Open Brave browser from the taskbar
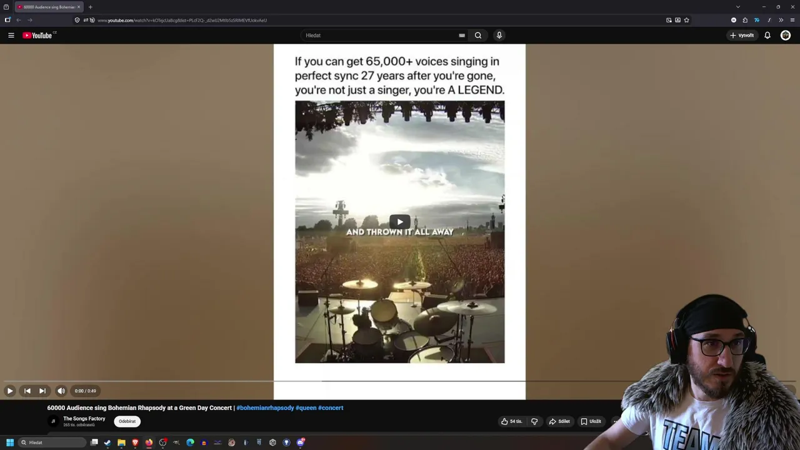This screenshot has height=450, width=800. click(135, 442)
